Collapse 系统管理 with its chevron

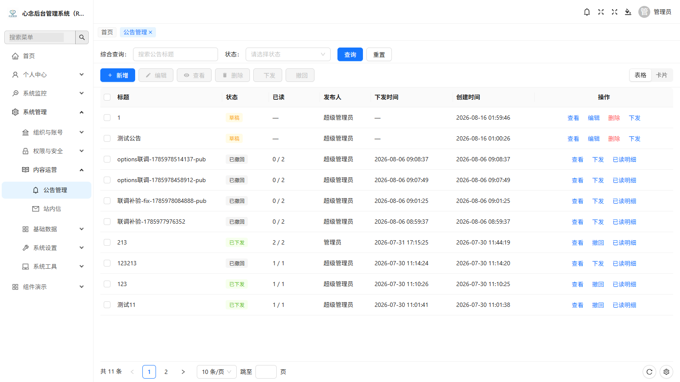coord(82,112)
